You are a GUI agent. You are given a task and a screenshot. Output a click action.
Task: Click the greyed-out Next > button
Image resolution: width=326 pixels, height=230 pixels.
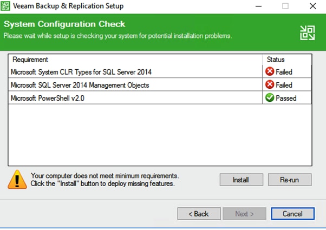tap(244, 214)
